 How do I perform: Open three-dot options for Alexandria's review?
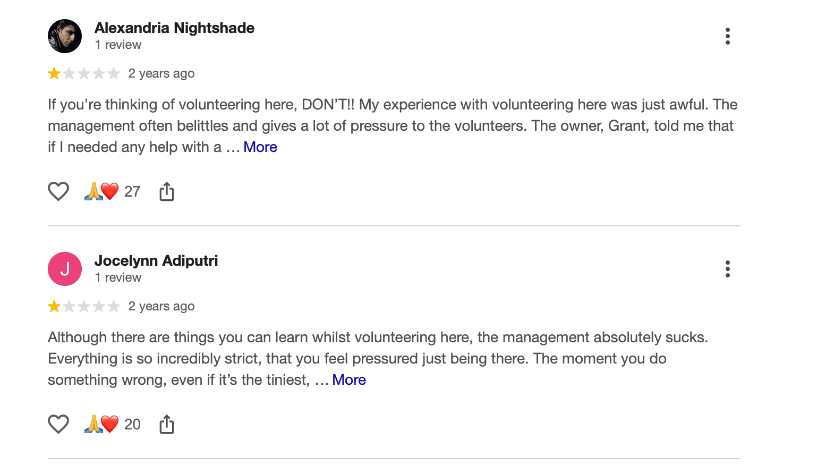coord(727,36)
